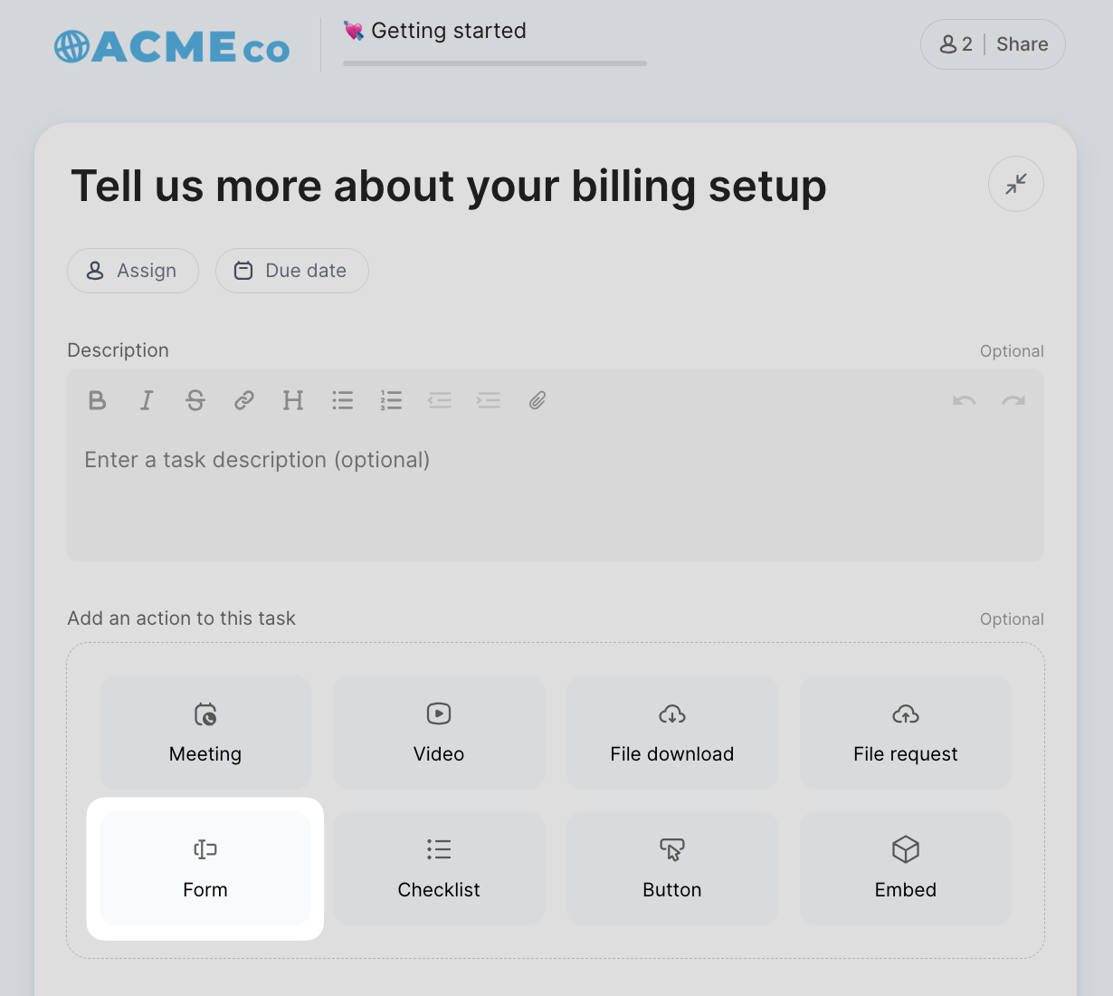Open the Due date picker
Viewport: 1113px width, 996px height.
[x=292, y=271]
